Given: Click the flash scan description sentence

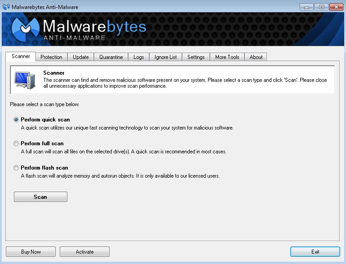Looking at the screenshot, I should (120, 176).
